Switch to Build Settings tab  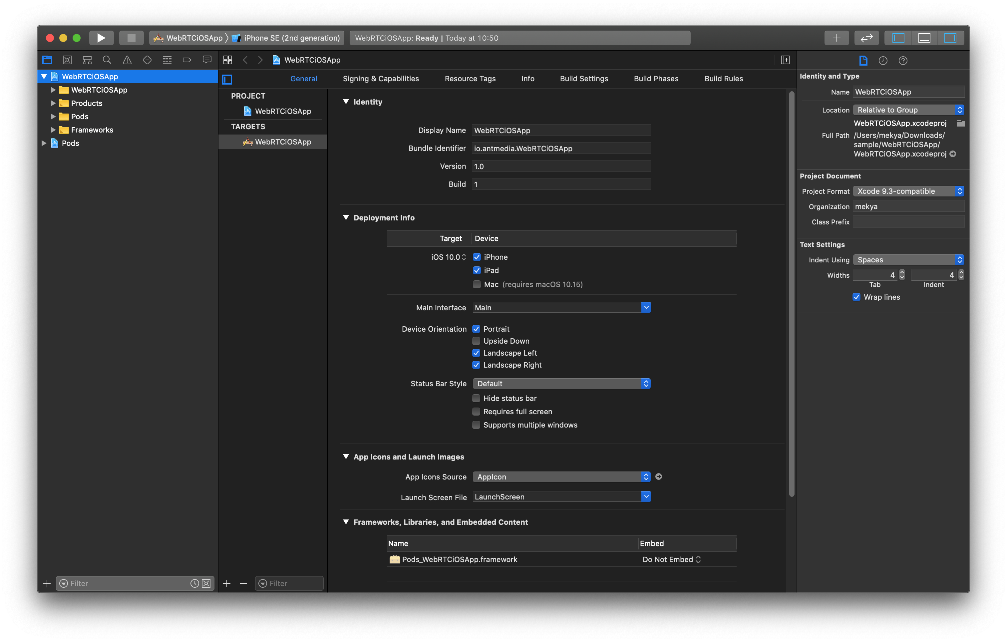(584, 79)
